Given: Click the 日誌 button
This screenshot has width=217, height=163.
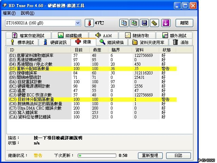Looking at the screenshot, I should tap(178, 156).
